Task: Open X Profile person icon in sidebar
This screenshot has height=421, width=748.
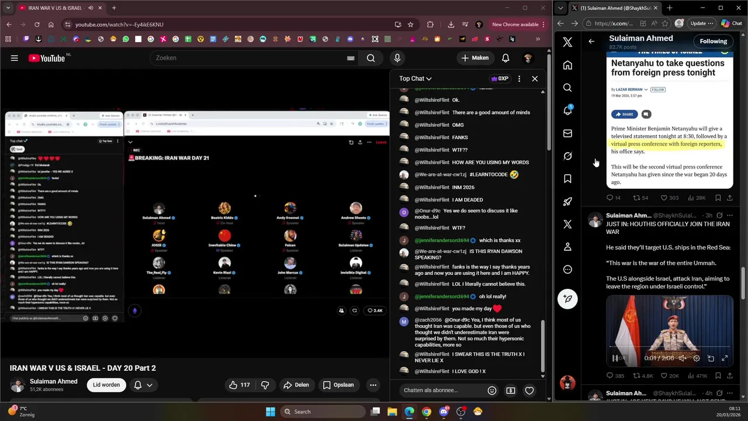Action: (x=567, y=247)
